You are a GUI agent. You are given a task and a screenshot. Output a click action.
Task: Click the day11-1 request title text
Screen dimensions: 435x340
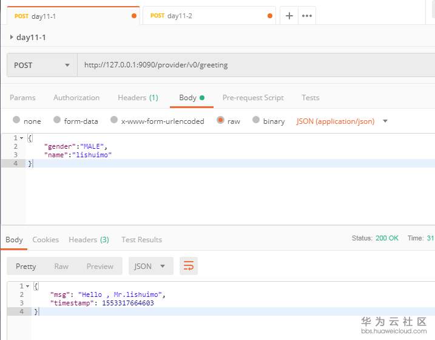31,37
